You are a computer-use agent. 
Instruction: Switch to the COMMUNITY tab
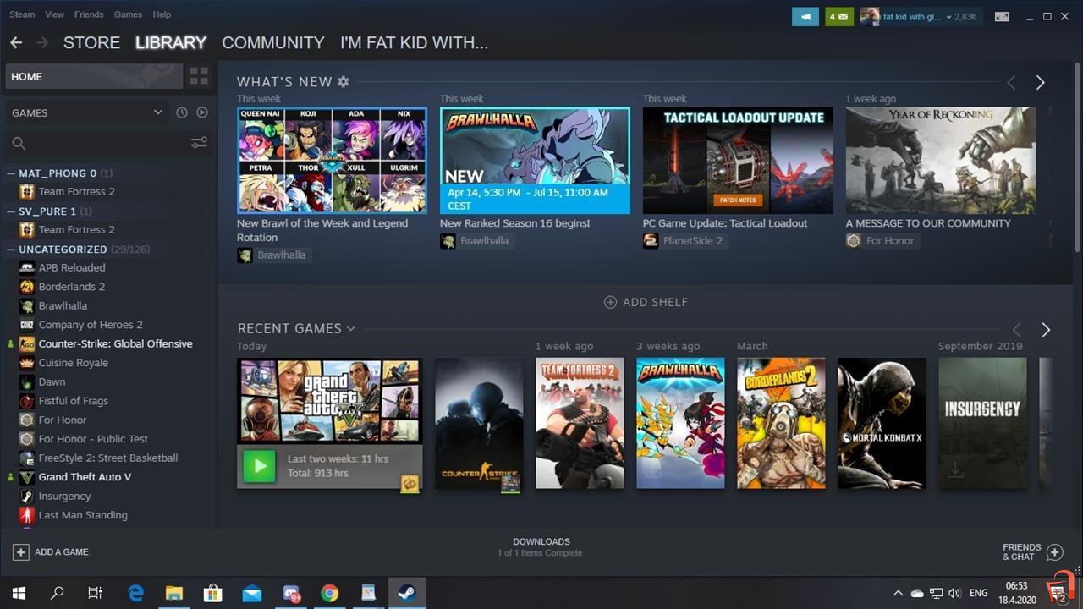[272, 42]
